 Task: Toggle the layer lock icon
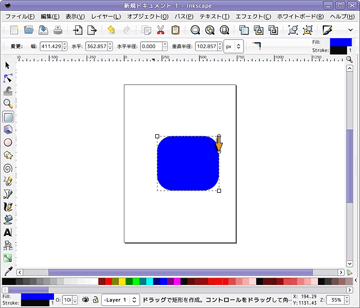pyautogui.click(x=96, y=300)
